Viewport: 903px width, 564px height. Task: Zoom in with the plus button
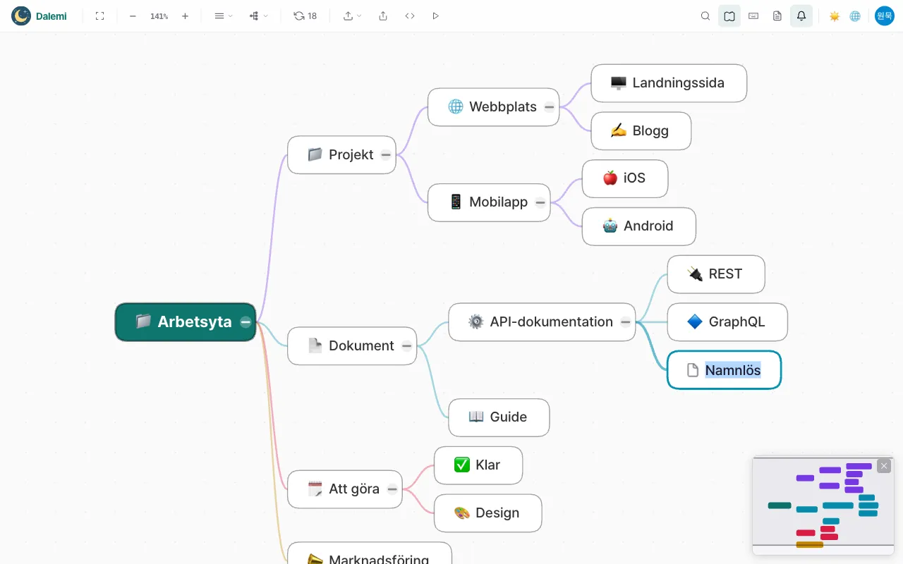(185, 16)
